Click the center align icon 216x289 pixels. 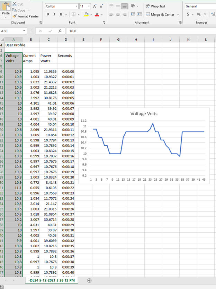tap(118, 14)
